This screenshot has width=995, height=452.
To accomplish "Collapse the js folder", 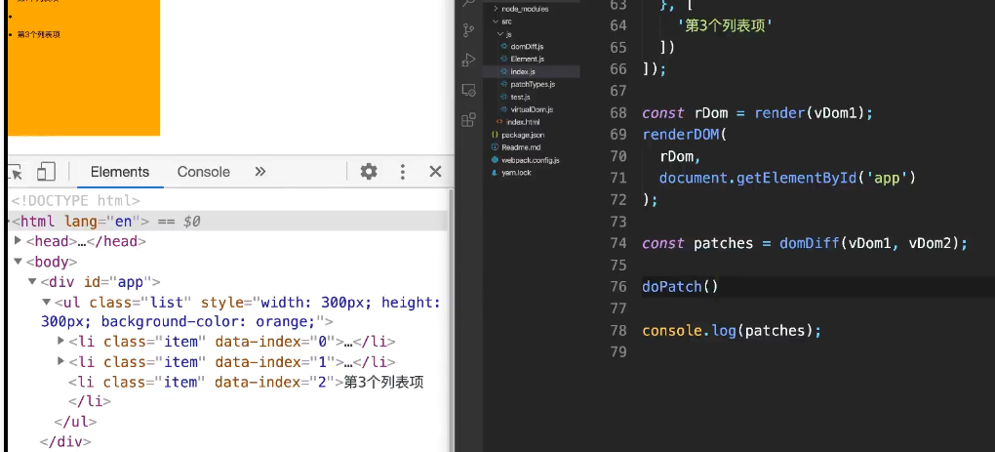I will pyautogui.click(x=509, y=34).
